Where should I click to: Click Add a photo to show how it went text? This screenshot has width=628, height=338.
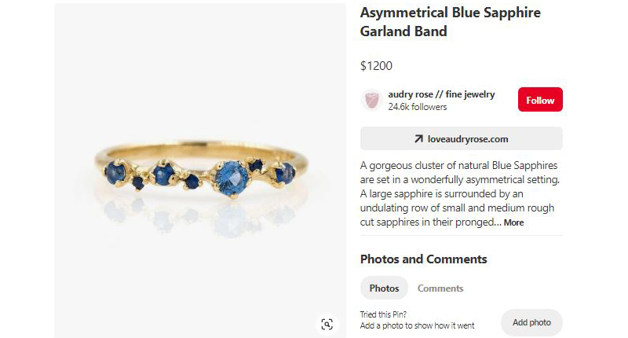pos(417,325)
